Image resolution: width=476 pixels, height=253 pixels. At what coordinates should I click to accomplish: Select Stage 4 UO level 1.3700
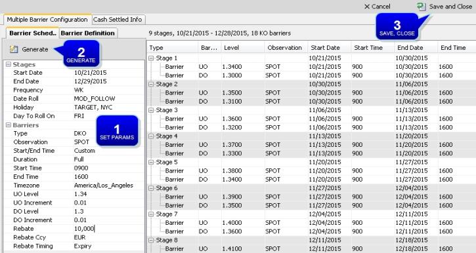232,145
